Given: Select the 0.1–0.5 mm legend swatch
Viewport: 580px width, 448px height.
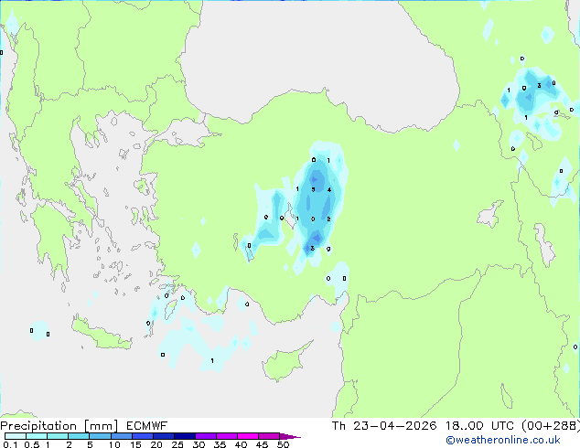Looking at the screenshot, I should click(x=16, y=436).
